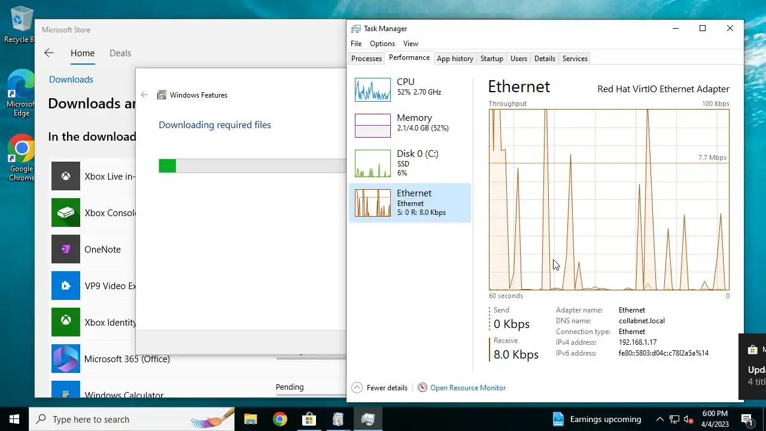The height and width of the screenshot is (431, 766).
Task: Click the IPv6 address value
Action: click(x=664, y=353)
